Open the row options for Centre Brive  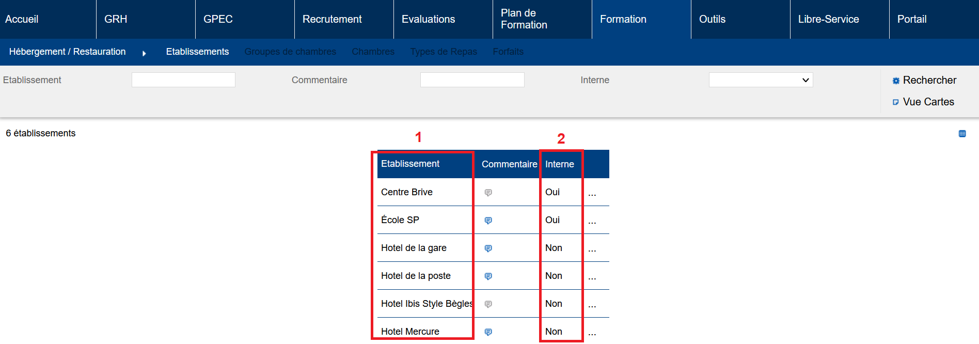[x=592, y=194]
